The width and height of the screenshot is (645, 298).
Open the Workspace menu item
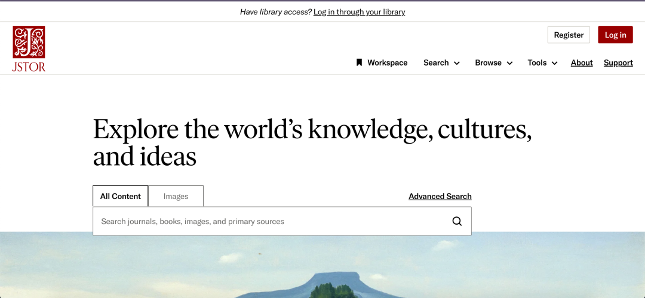tap(382, 63)
